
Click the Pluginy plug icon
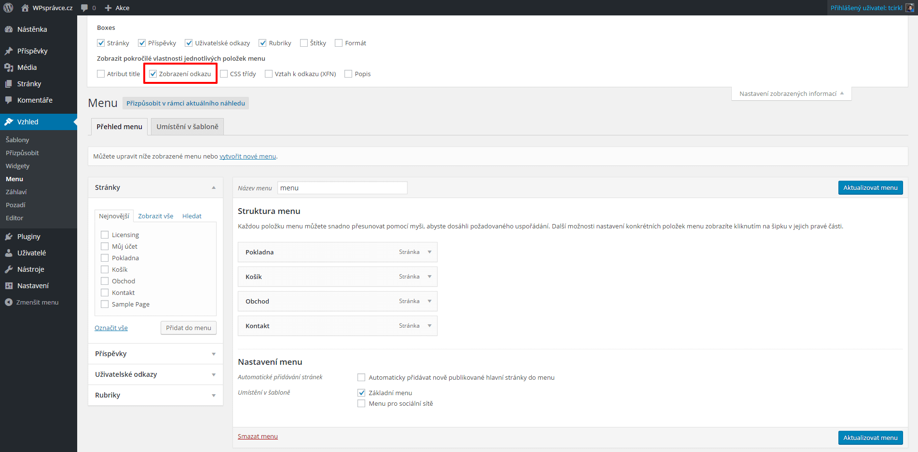9,237
